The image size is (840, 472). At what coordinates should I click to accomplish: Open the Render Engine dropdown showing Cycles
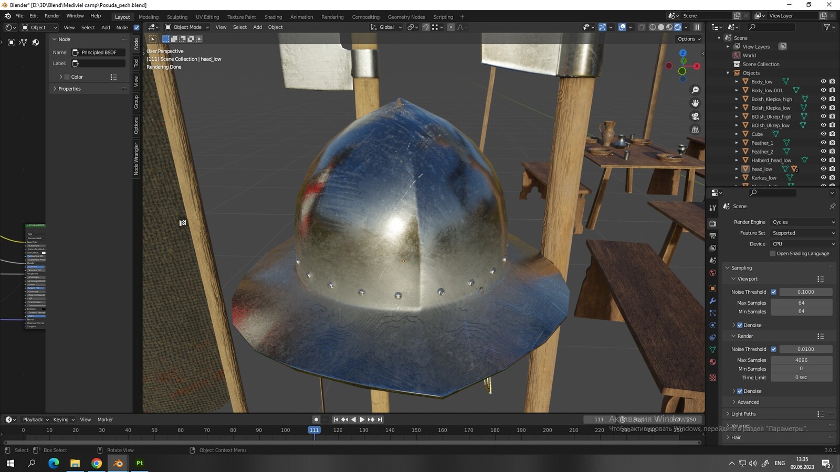pyautogui.click(x=803, y=222)
